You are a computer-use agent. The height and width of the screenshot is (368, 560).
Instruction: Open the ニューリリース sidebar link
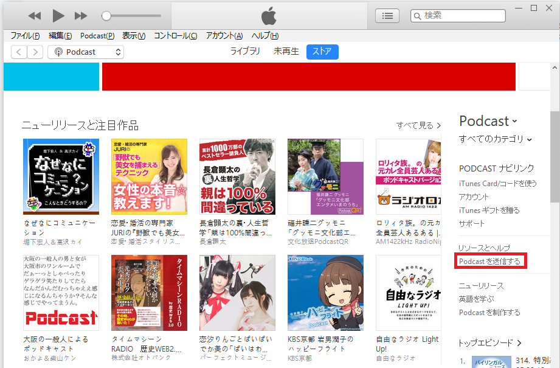(x=482, y=286)
